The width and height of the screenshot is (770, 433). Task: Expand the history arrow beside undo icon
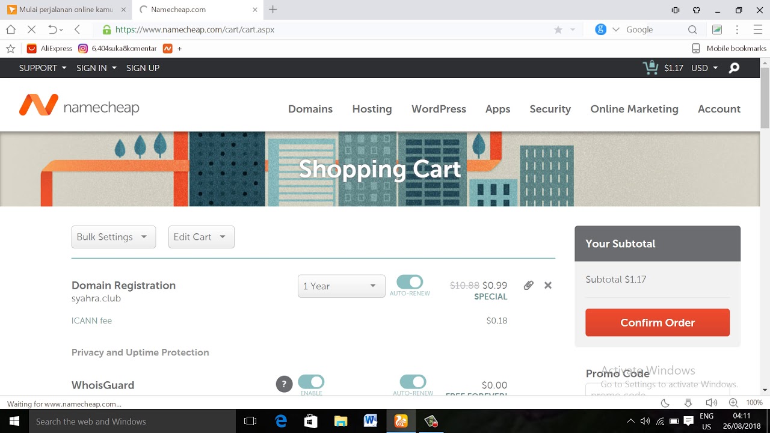tap(61, 30)
